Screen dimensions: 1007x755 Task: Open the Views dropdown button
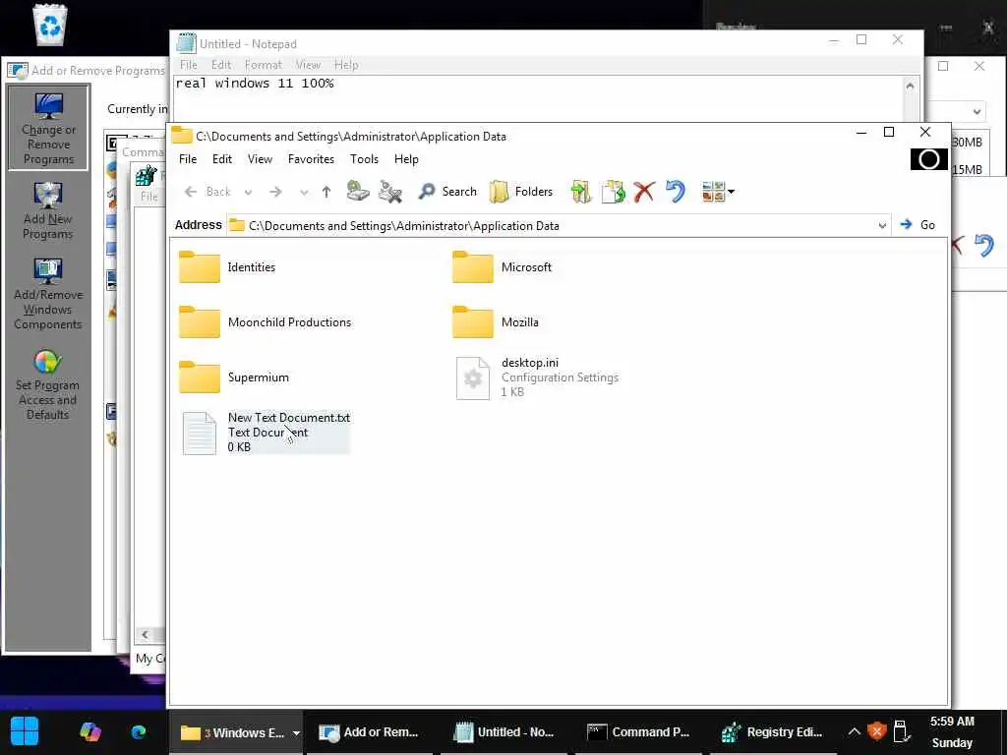coord(718,192)
